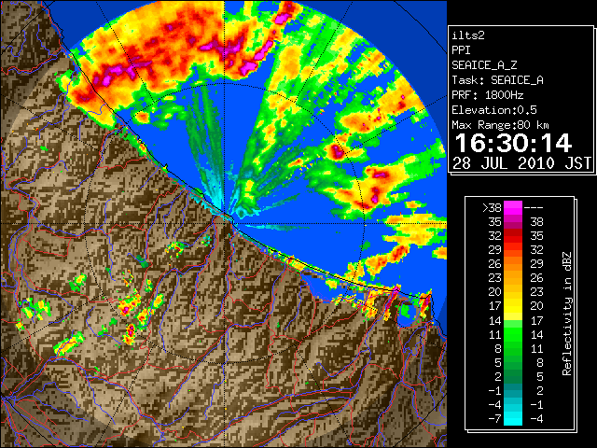This screenshot has height=448, width=597.
Task: Click the 16:30:14 timestamp
Action: 513,143
